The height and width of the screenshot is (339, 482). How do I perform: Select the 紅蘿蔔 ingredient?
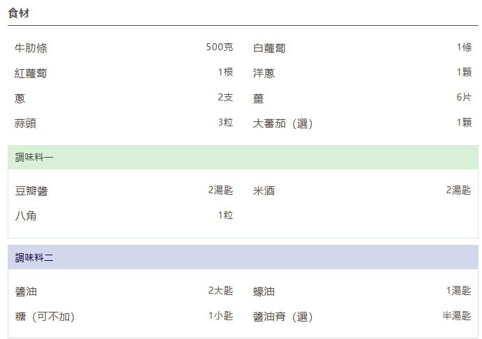[x=31, y=73]
